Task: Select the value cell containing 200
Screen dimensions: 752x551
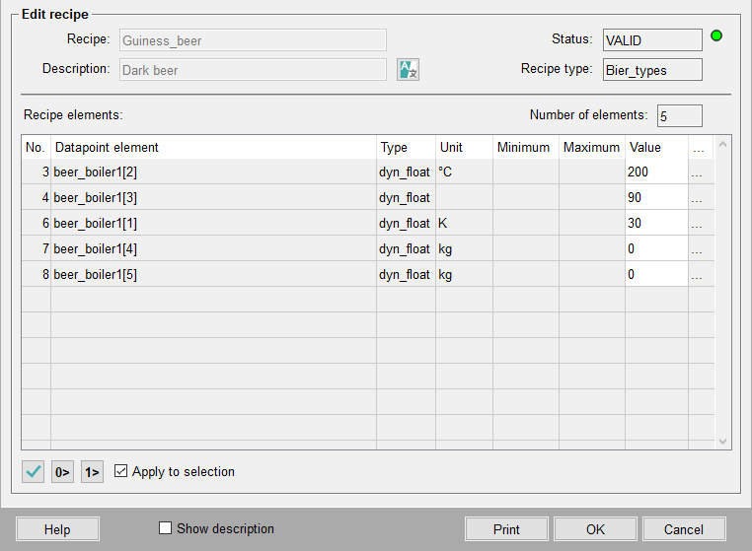Action: [x=655, y=172]
